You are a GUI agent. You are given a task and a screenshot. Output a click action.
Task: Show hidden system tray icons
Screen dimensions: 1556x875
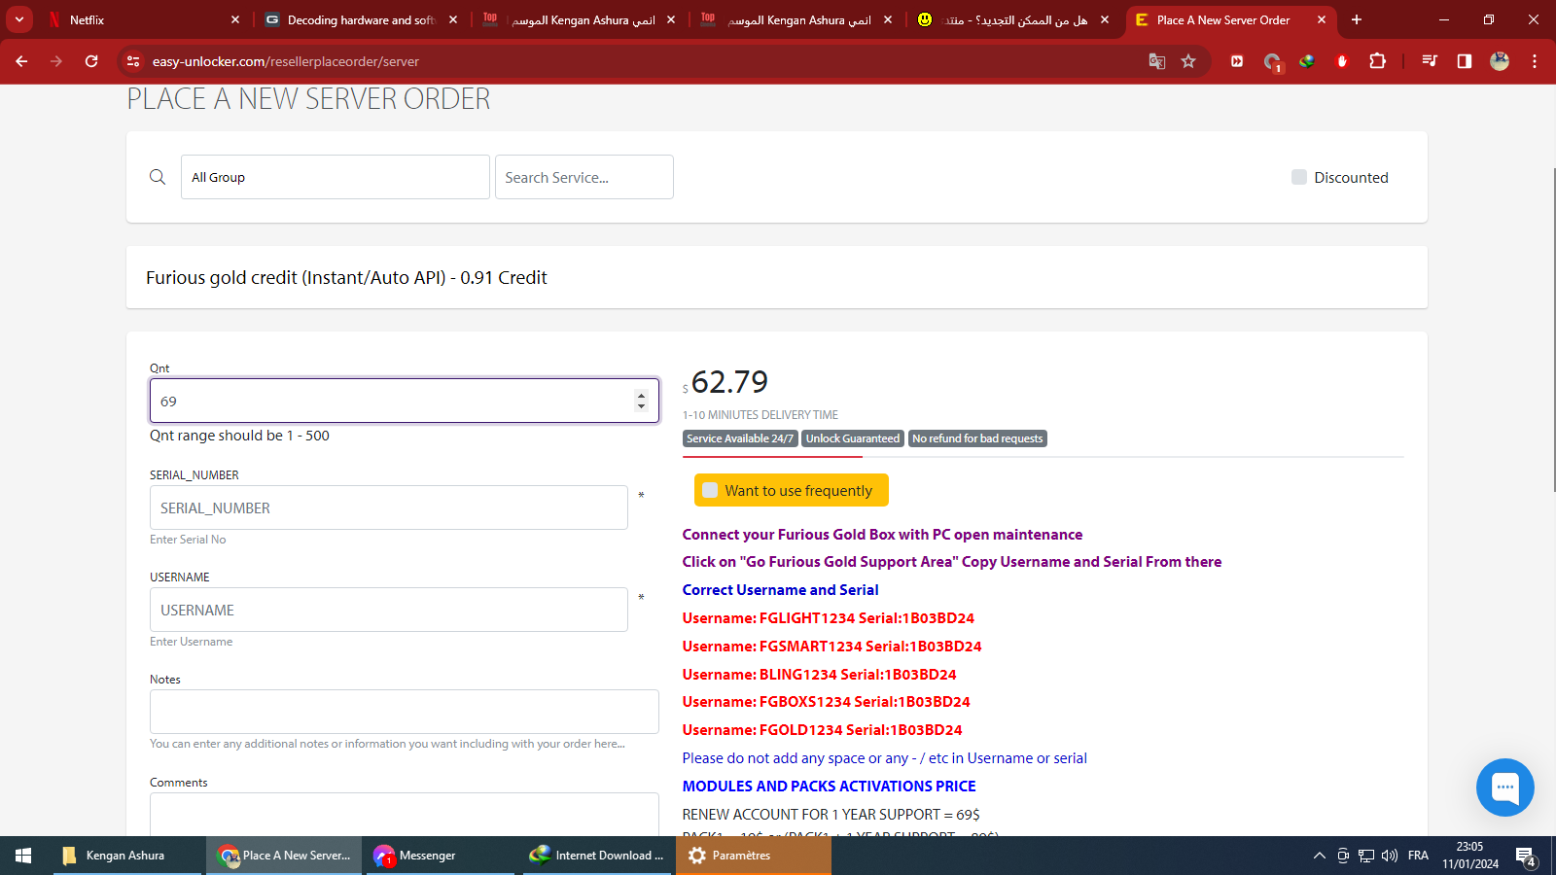(1319, 856)
